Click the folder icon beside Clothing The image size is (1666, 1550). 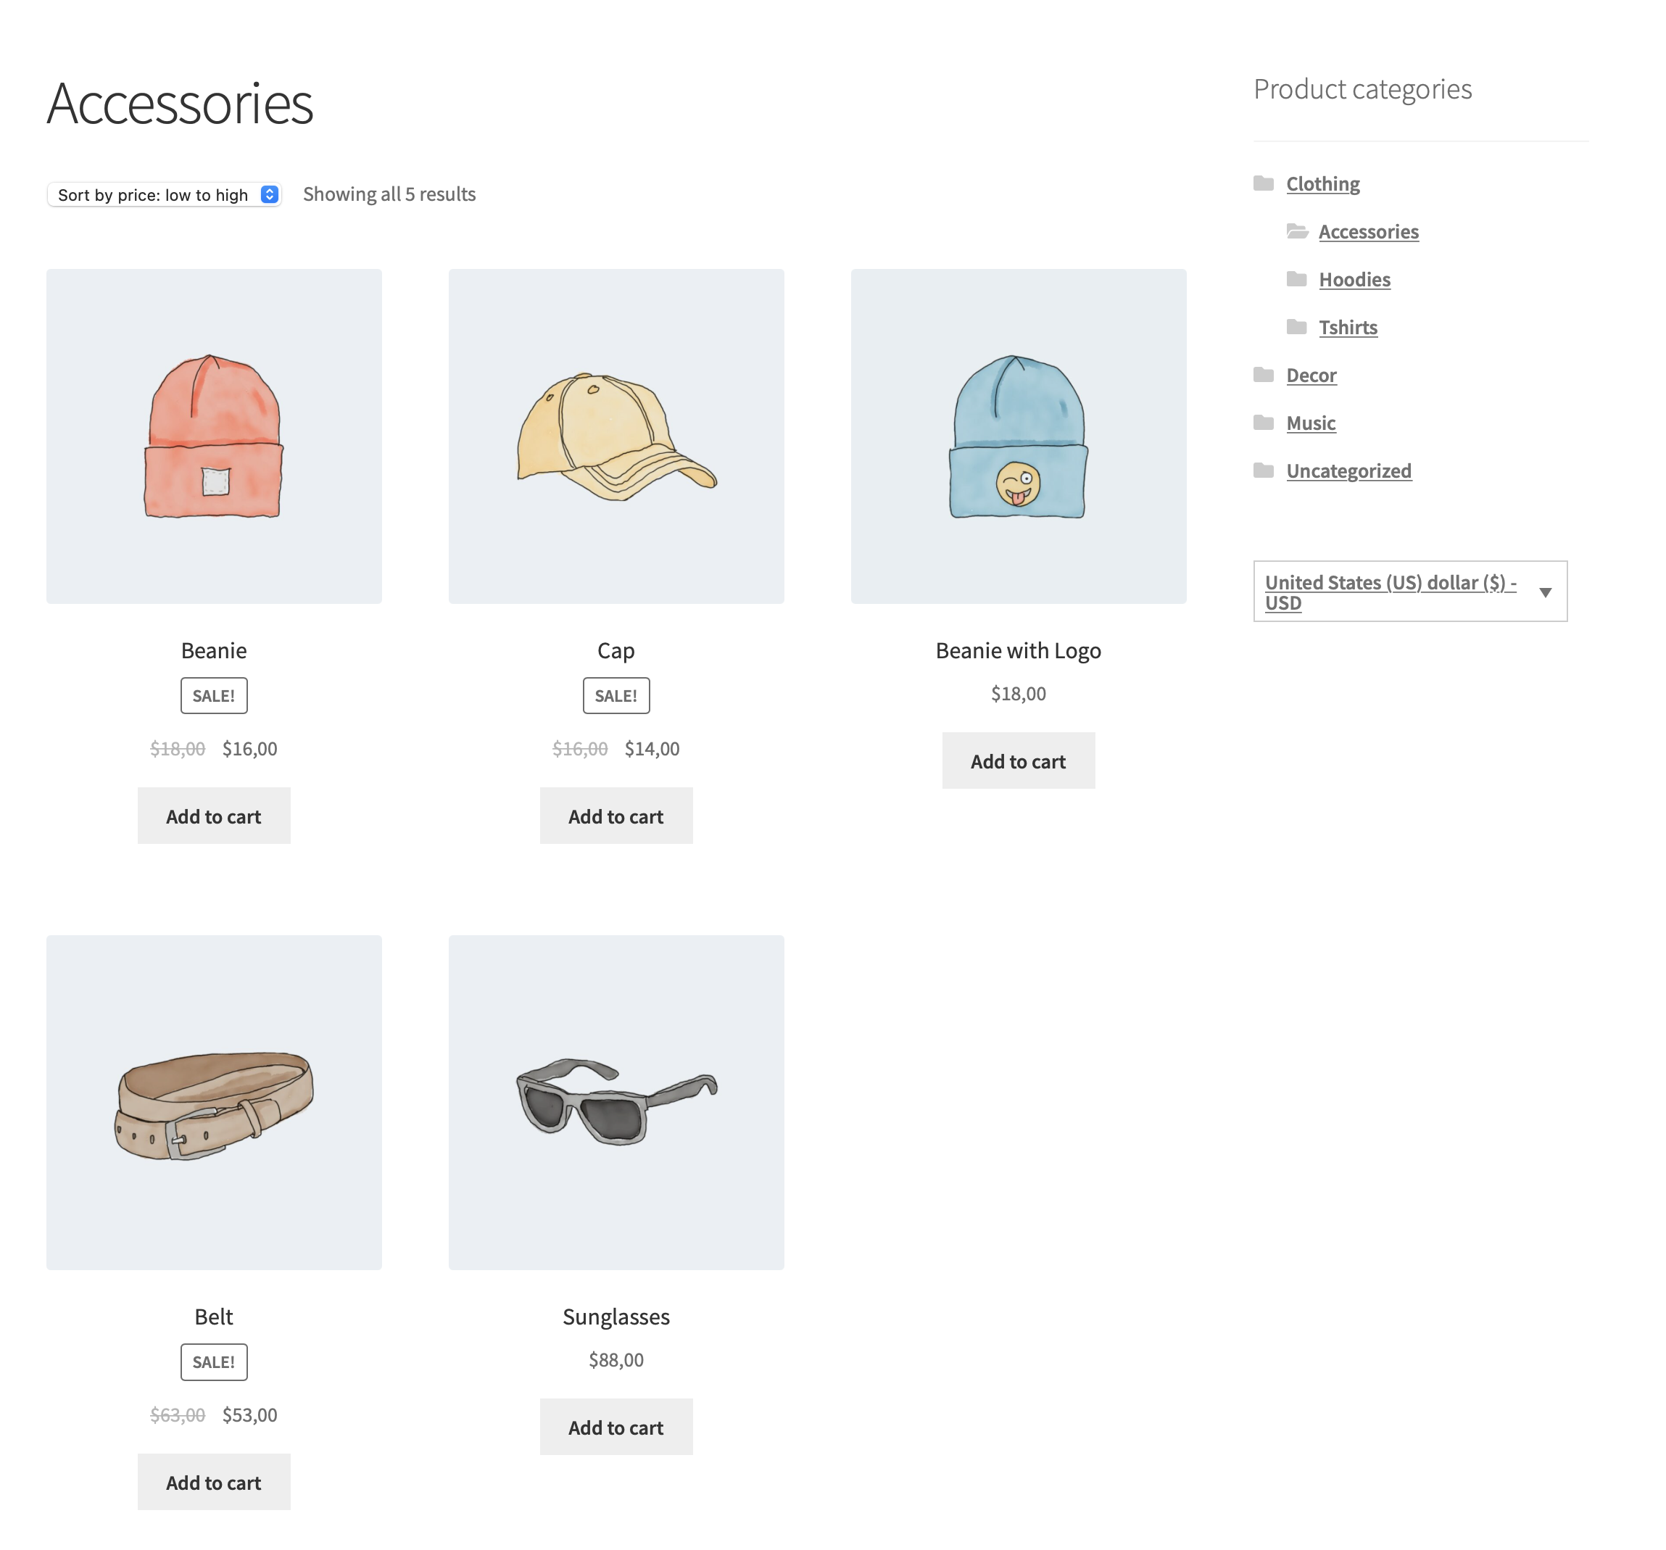(x=1264, y=183)
